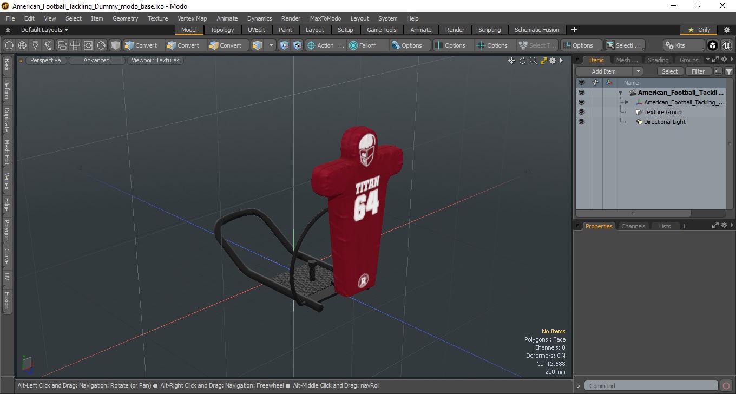Click the Items panel filter funnel icon
The width and height of the screenshot is (736, 394).
tap(729, 71)
